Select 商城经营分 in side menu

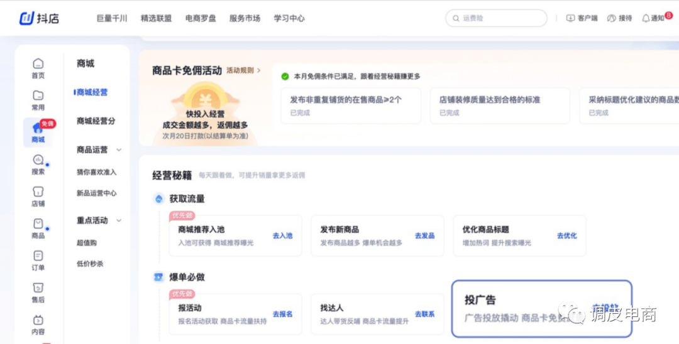(x=96, y=121)
